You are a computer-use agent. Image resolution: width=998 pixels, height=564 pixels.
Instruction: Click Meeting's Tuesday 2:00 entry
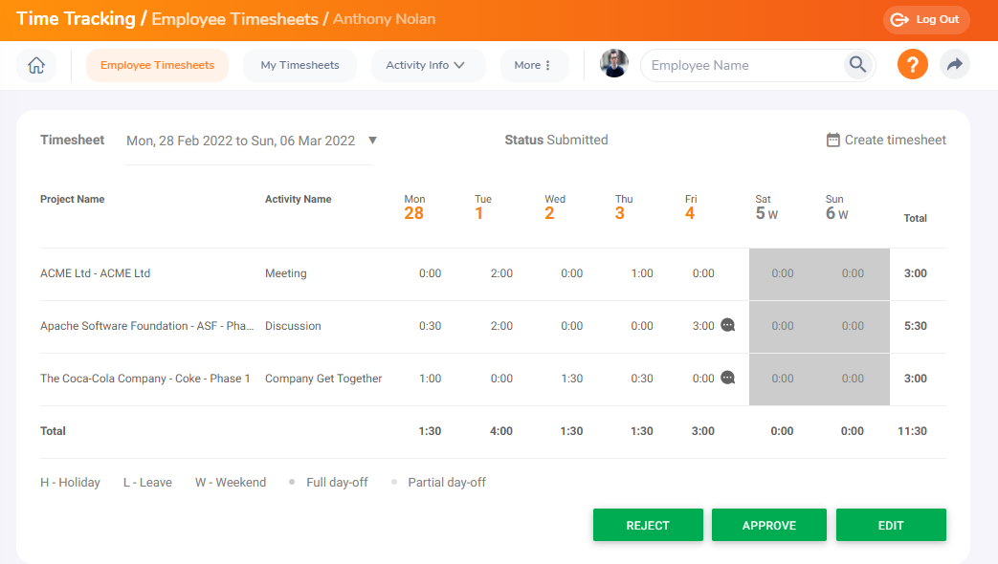pos(501,273)
